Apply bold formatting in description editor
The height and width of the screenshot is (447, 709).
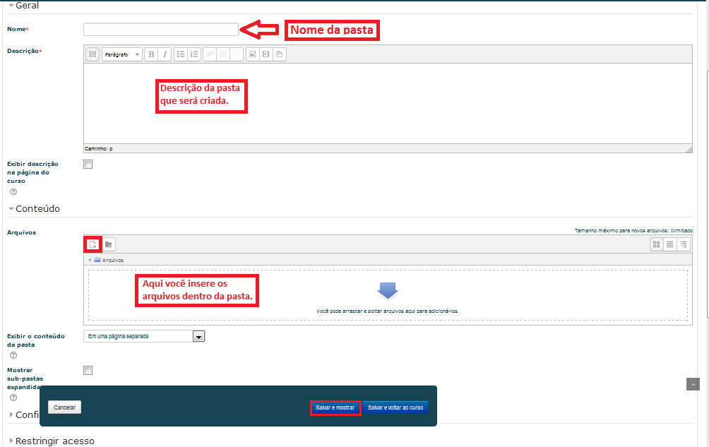coord(151,54)
